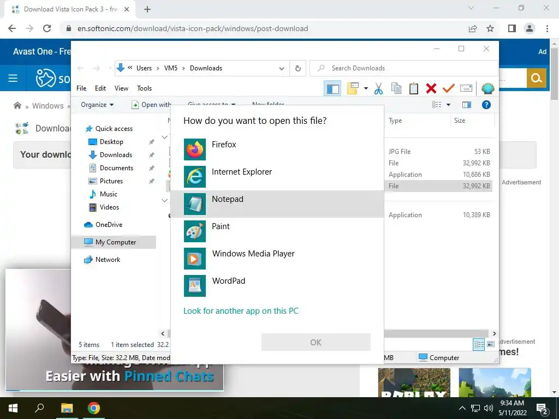Open Documents in the navigation pane
The image size is (559, 419).
[x=116, y=168]
